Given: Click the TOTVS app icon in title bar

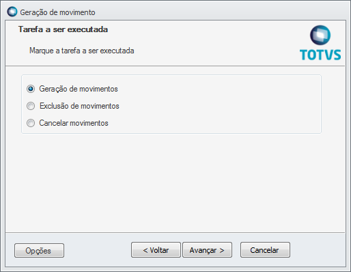Looking at the screenshot, I should point(12,12).
